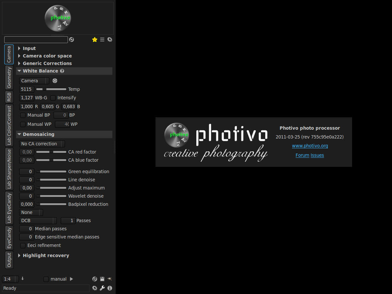This screenshot has height=294, width=392.
Task: Click the down arrow icon next to zoom 1:4
Action: (x=23, y=279)
